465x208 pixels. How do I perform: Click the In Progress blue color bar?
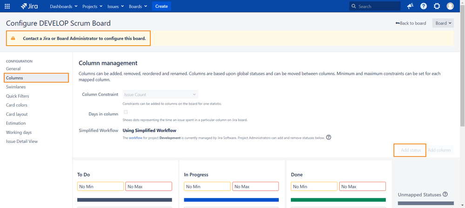tap(231, 200)
